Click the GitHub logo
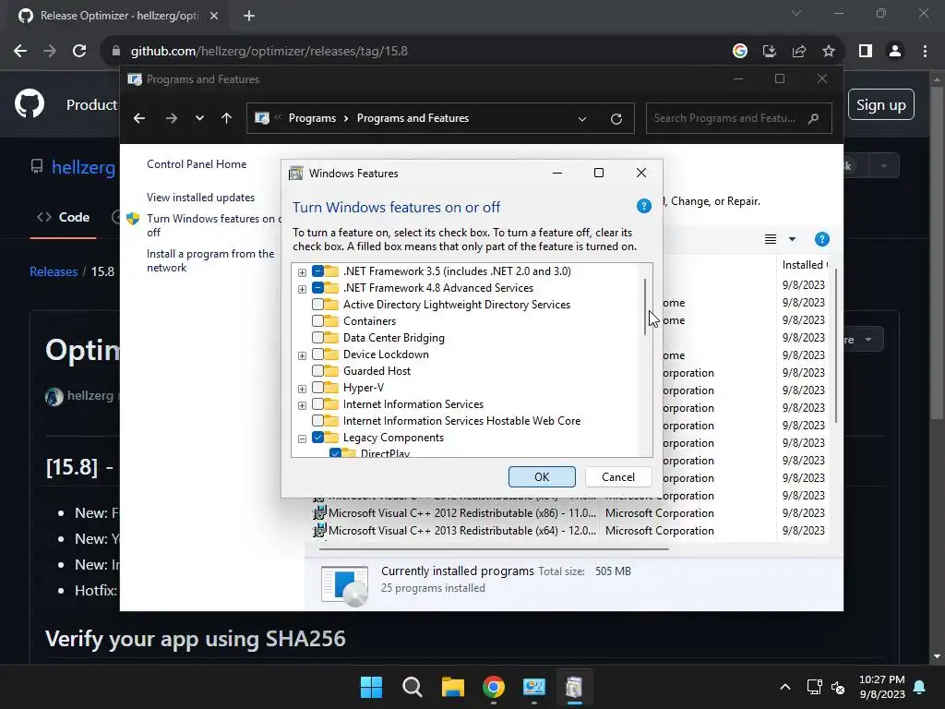945x709 pixels. [30, 103]
